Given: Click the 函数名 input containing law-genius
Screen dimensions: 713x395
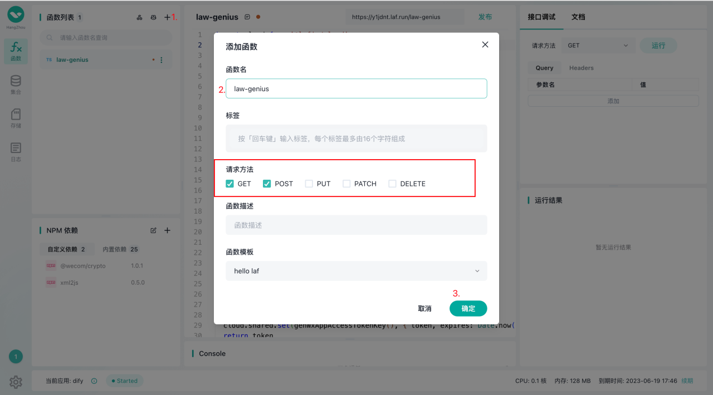Looking at the screenshot, I should point(356,88).
